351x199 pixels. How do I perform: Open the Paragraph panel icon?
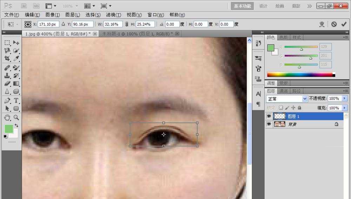(x=258, y=104)
